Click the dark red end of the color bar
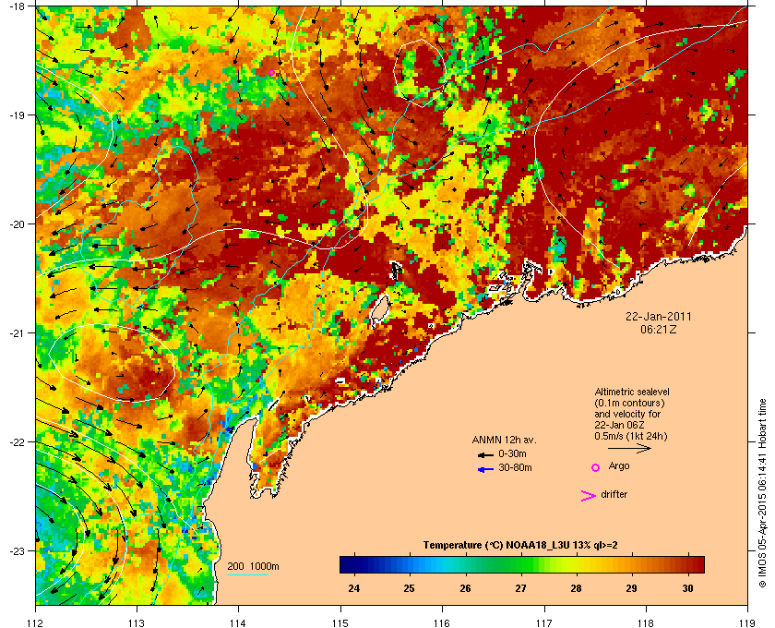 tap(697, 564)
